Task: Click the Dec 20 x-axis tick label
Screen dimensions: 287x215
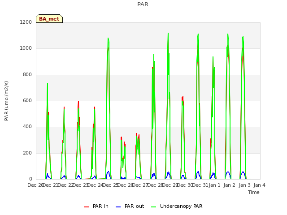Action: 35,185
